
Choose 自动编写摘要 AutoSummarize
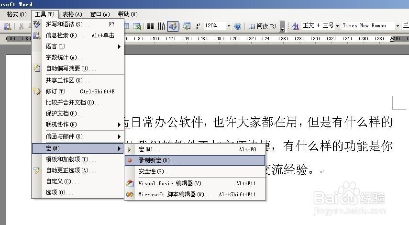point(77,68)
